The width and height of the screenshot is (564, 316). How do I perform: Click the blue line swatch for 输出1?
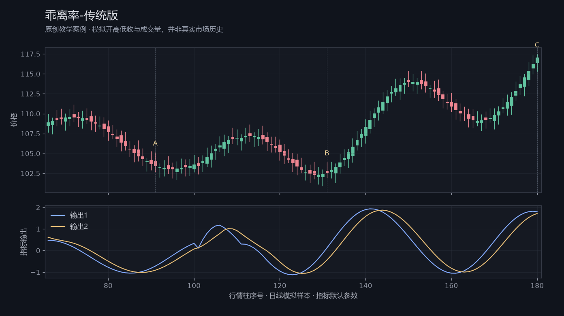pyautogui.click(x=58, y=216)
